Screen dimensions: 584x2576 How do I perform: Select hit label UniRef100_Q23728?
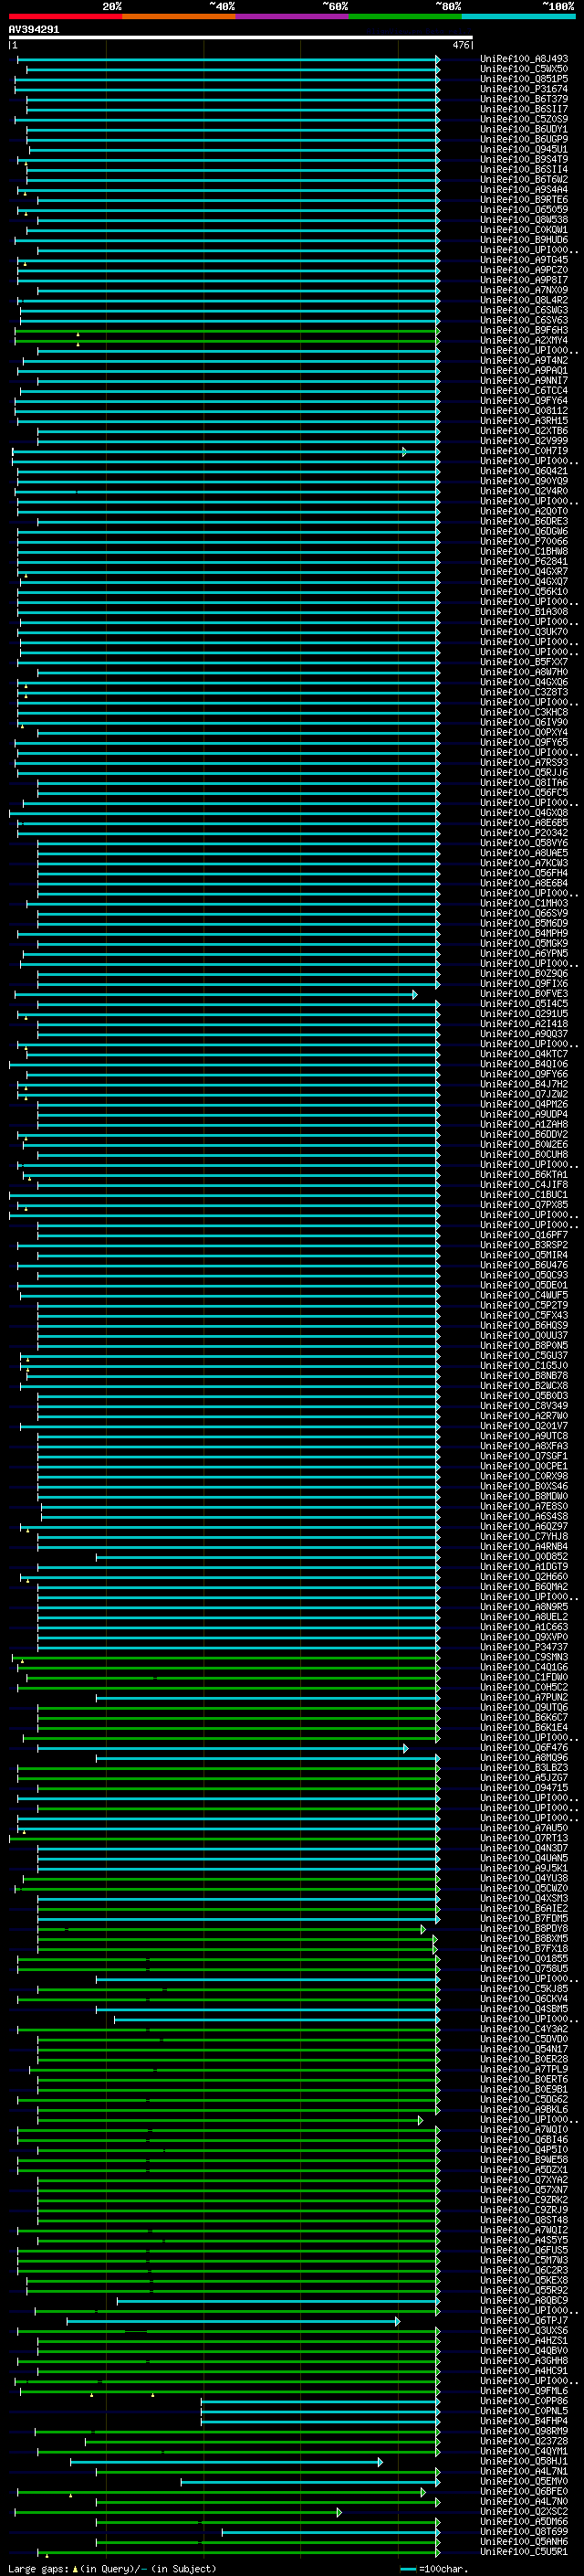pos(524,2441)
